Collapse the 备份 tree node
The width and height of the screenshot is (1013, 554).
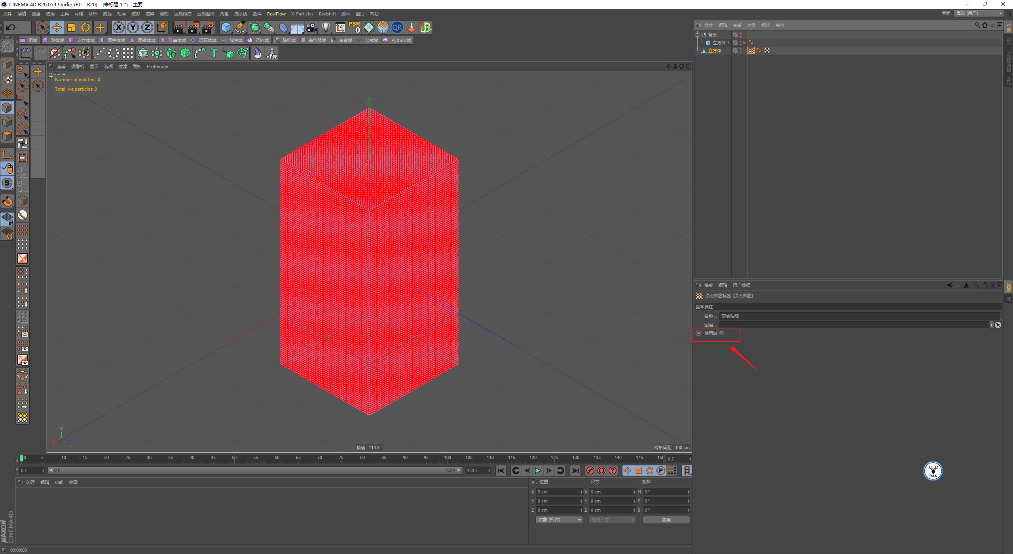coord(697,35)
